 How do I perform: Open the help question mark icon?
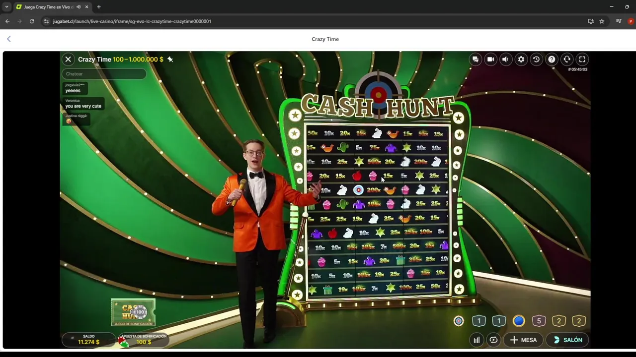pyautogui.click(x=552, y=59)
